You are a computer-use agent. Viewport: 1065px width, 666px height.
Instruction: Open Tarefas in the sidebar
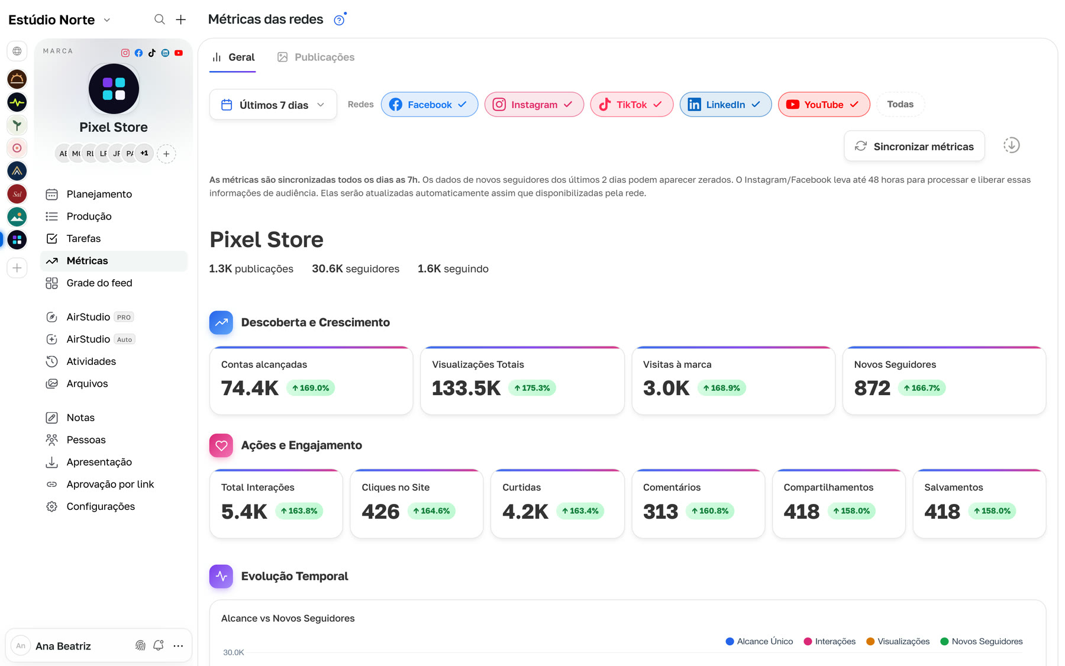(x=114, y=238)
